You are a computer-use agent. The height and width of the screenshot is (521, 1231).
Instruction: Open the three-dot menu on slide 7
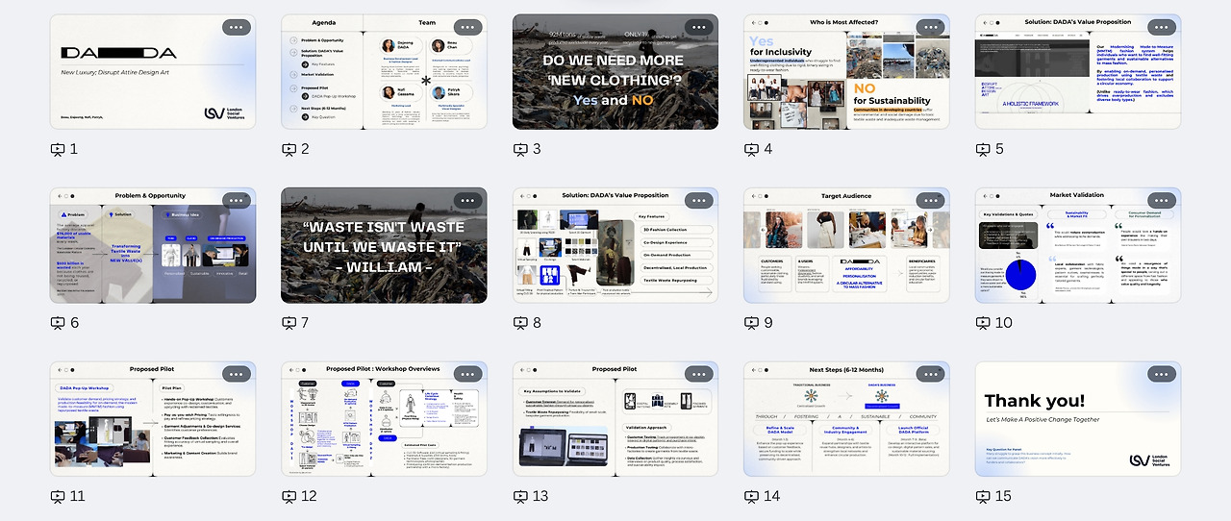466,201
